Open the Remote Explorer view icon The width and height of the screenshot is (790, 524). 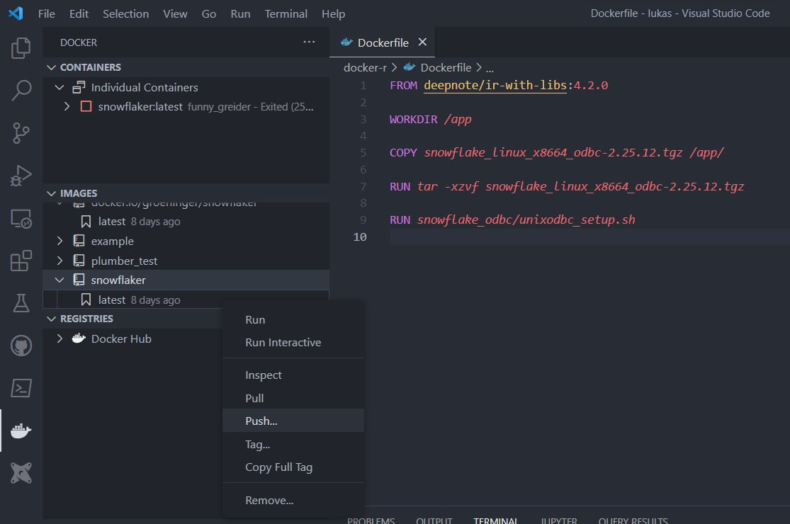pos(21,219)
